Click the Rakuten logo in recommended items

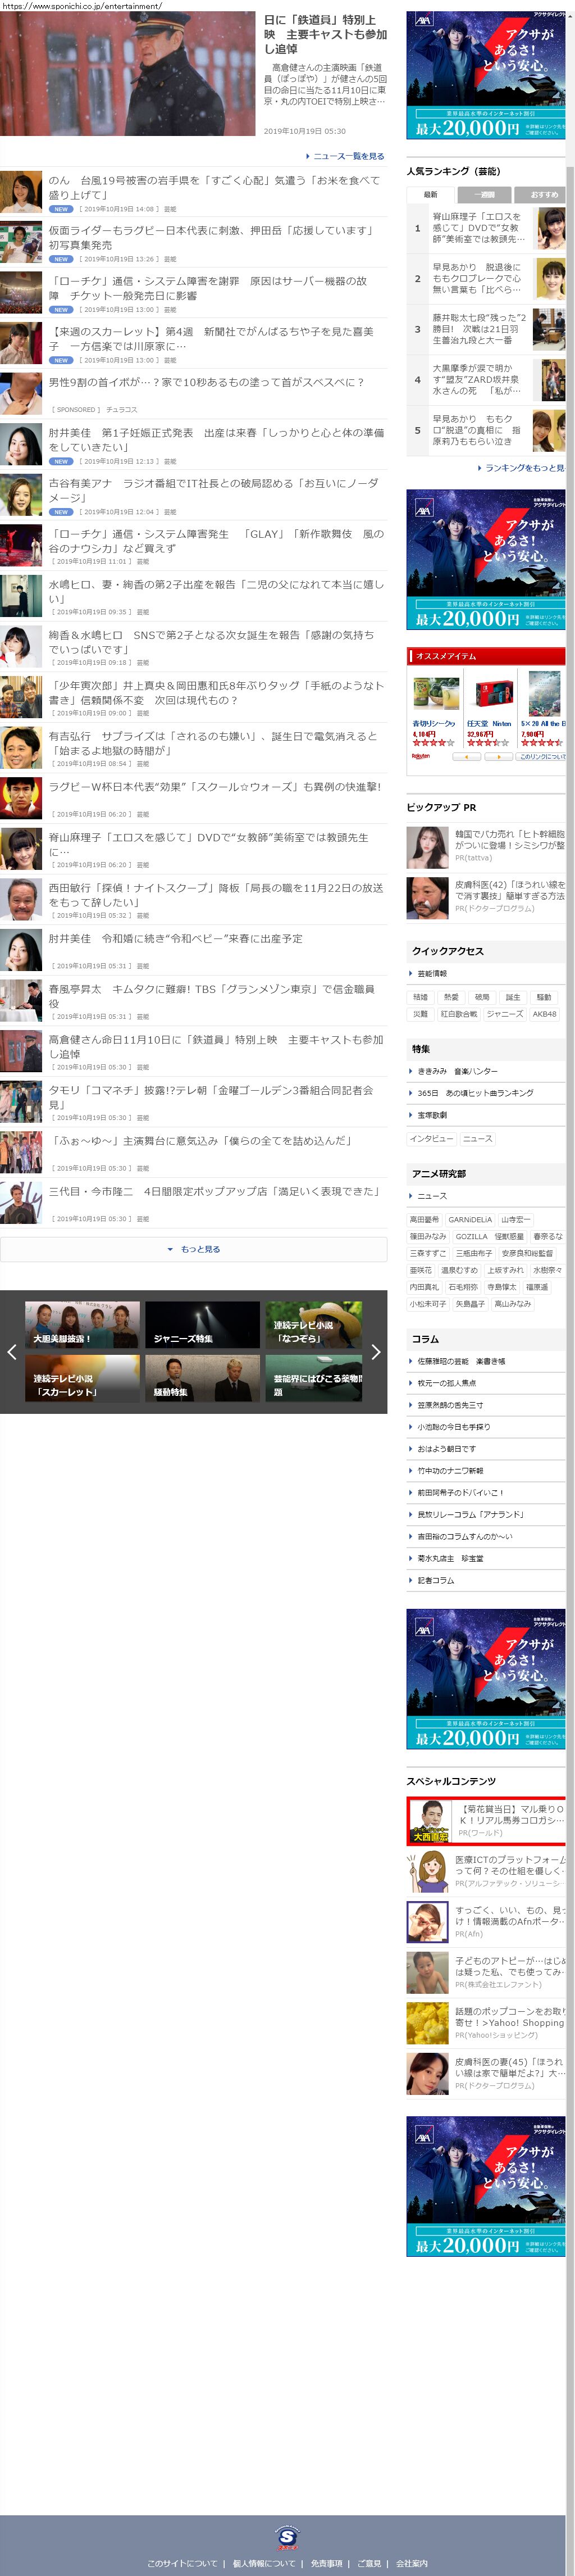pos(420,756)
